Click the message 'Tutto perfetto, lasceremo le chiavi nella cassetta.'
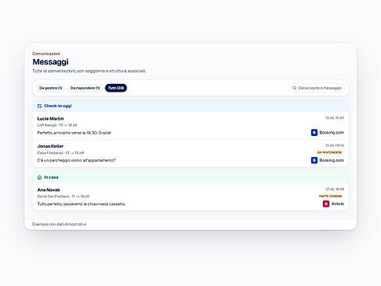 coord(81,204)
